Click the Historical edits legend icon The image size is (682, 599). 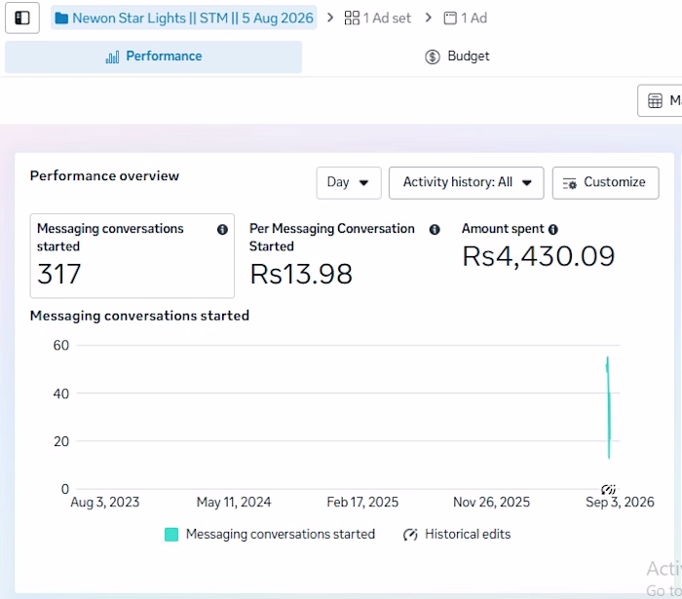(x=410, y=535)
